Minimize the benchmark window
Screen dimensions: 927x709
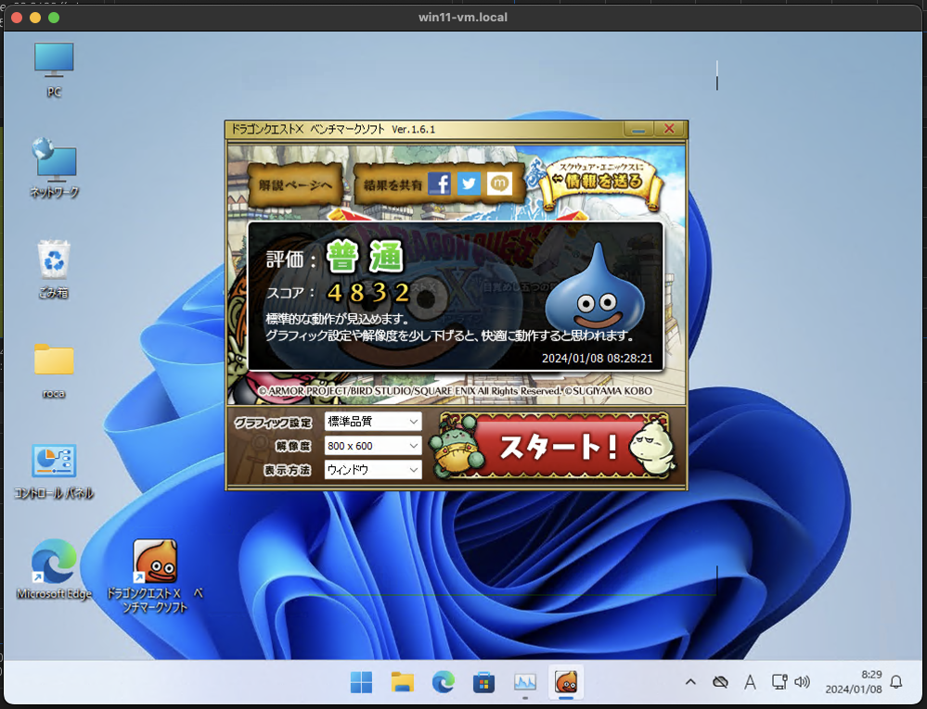point(638,129)
